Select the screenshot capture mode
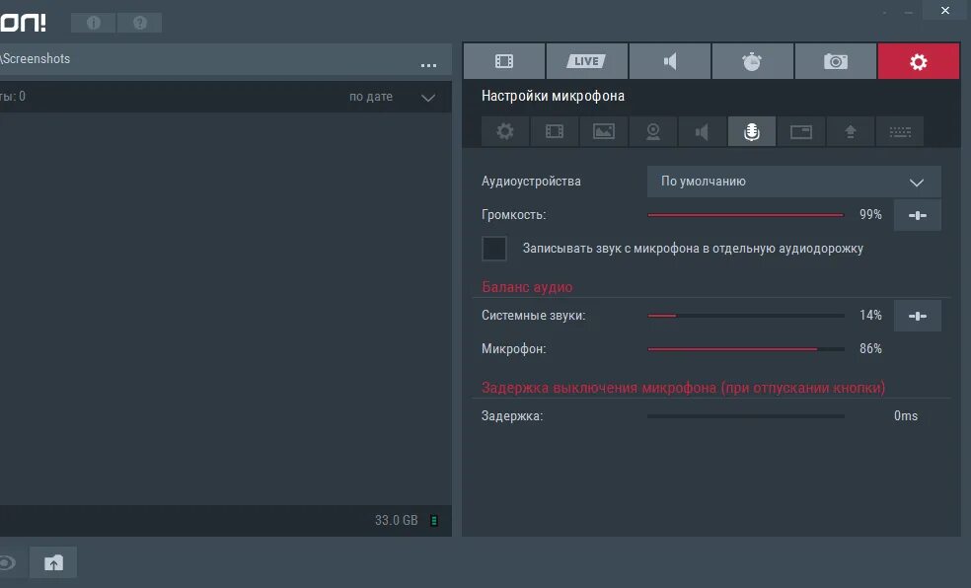The width and height of the screenshot is (971, 588). pos(835,60)
